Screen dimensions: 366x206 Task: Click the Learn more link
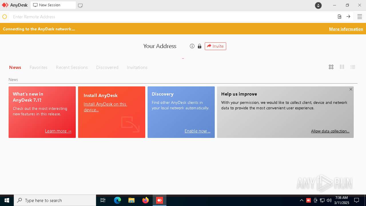pyautogui.click(x=58, y=131)
